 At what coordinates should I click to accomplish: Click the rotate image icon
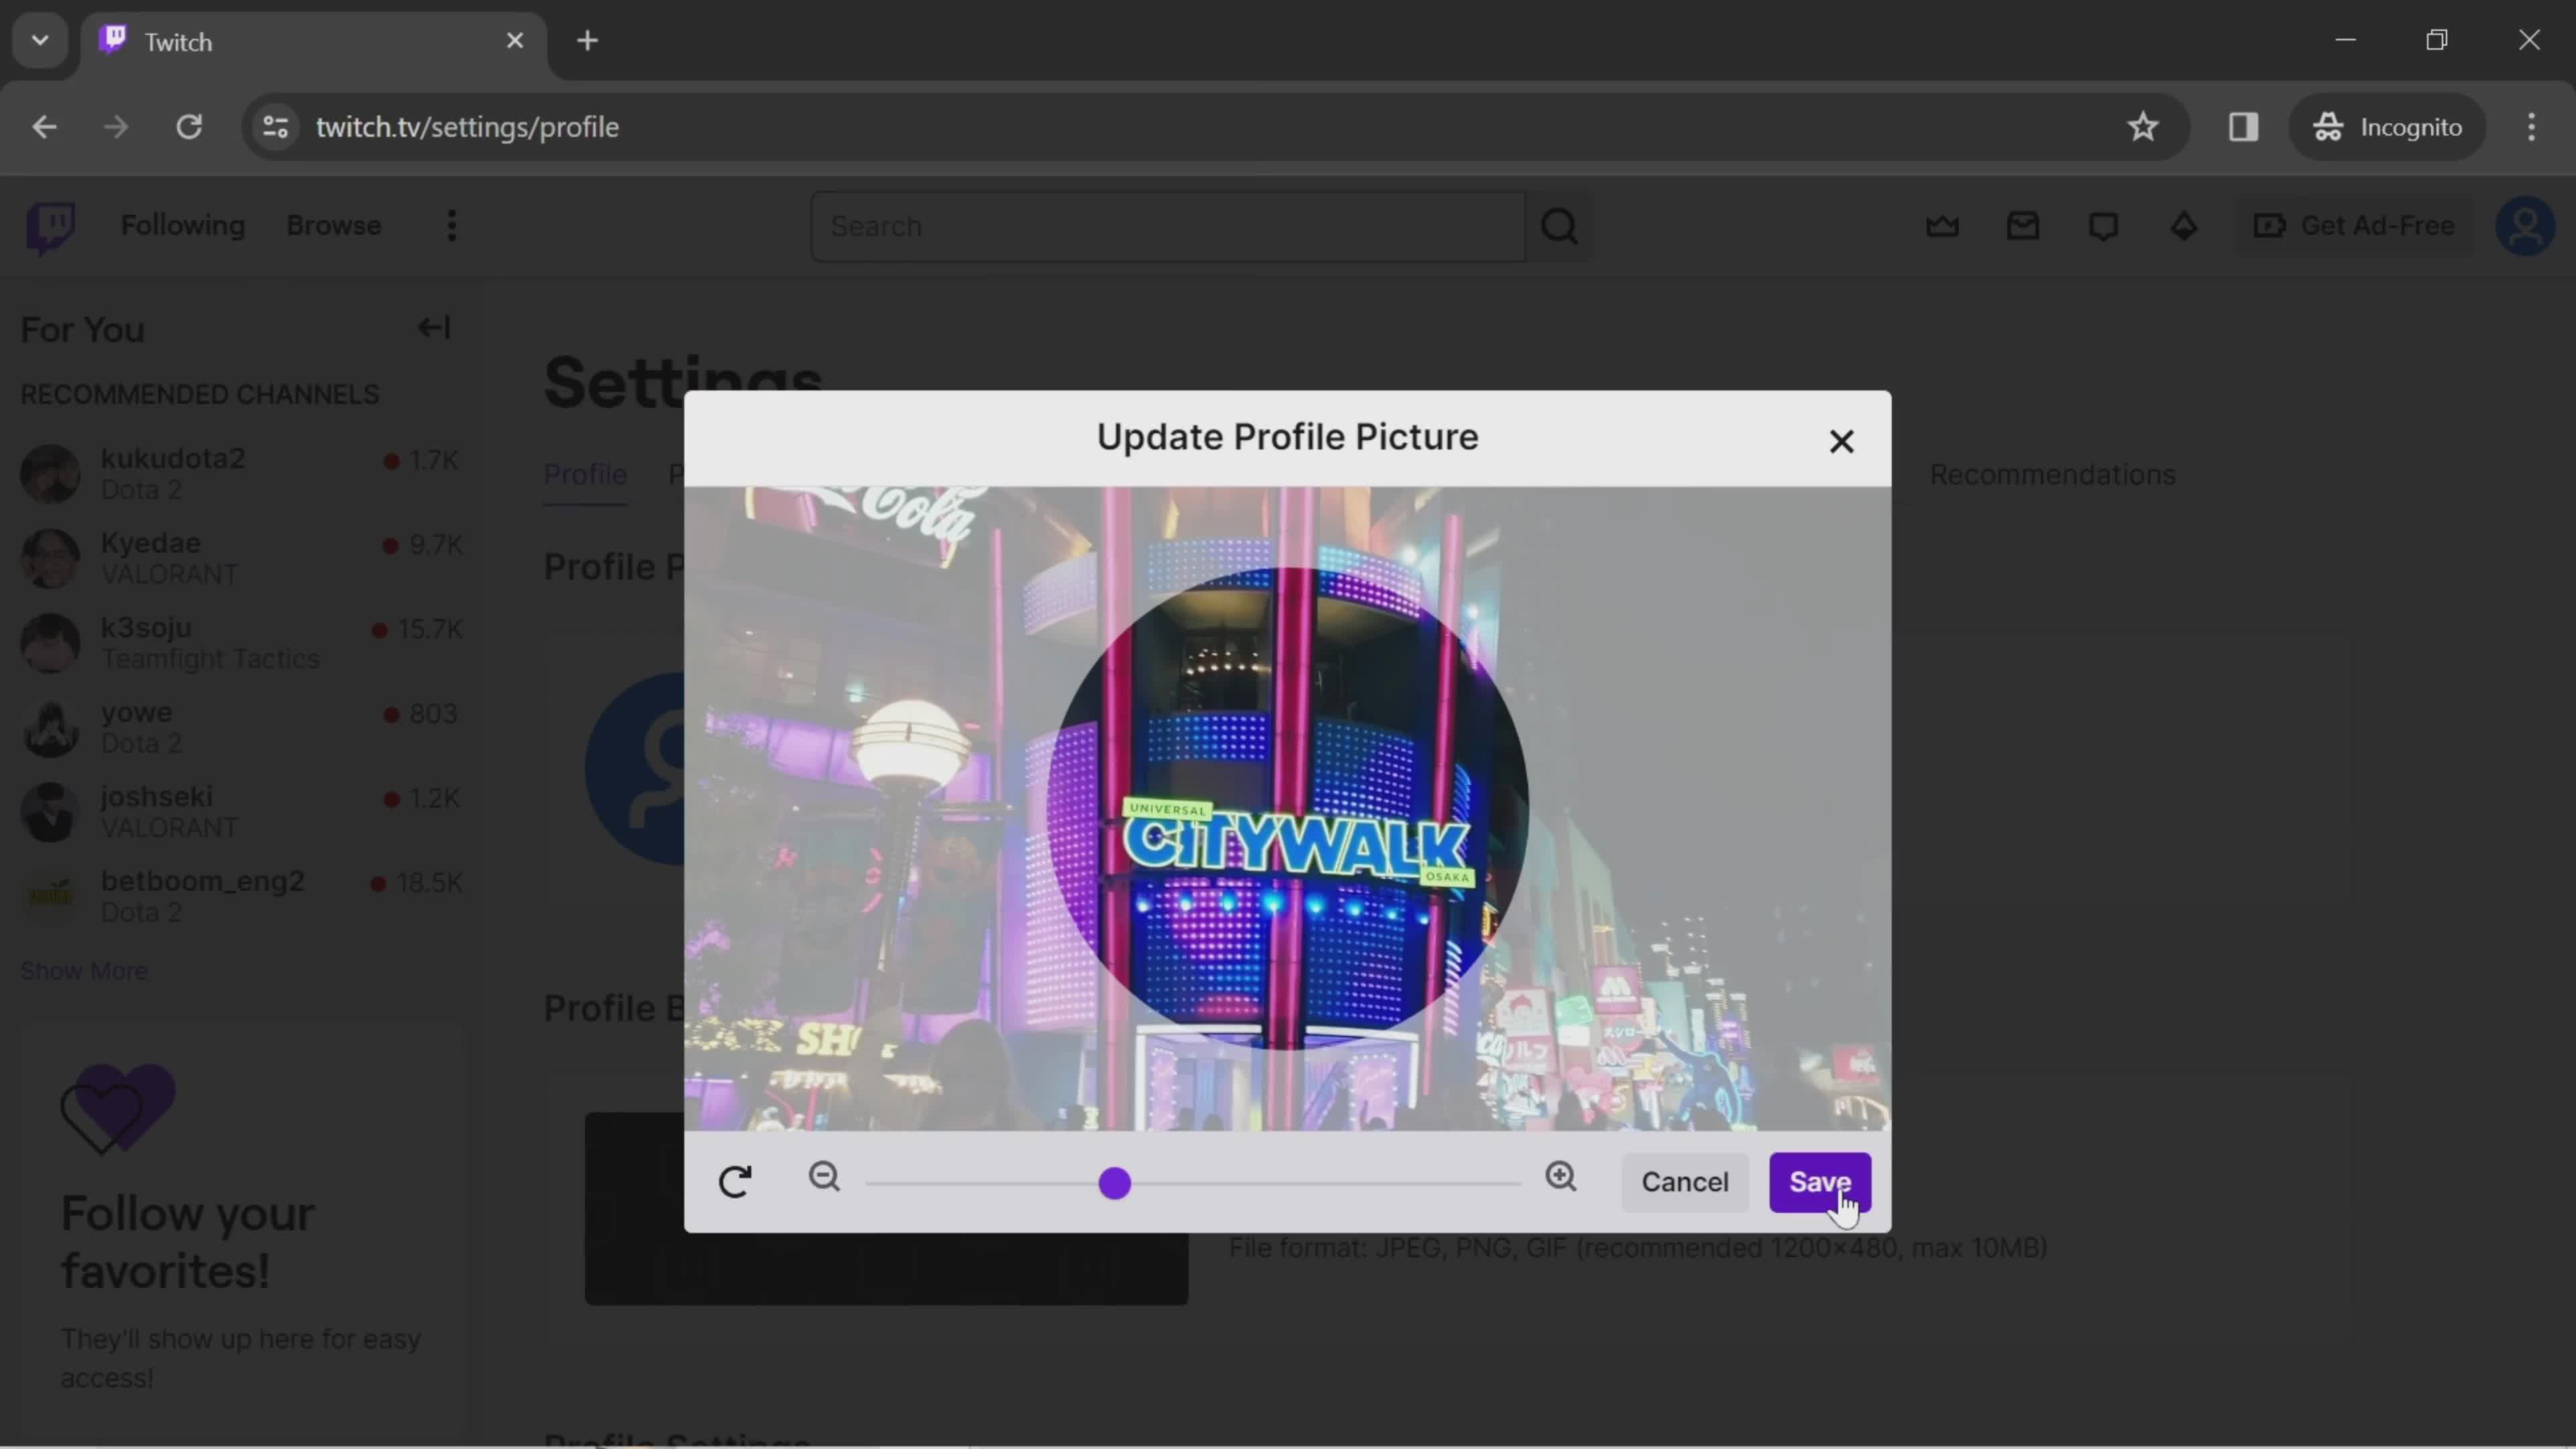pos(736,1180)
